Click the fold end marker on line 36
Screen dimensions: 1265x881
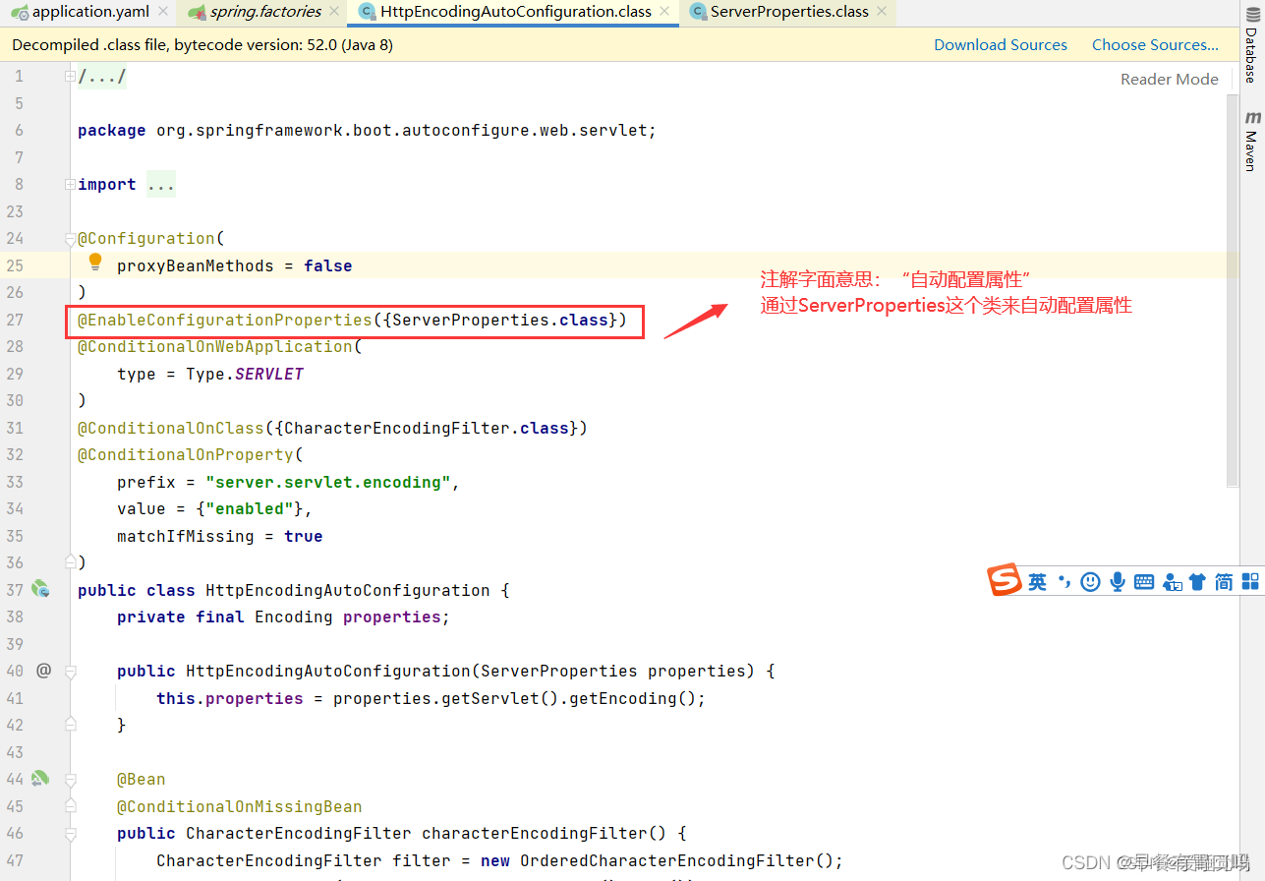[70, 560]
